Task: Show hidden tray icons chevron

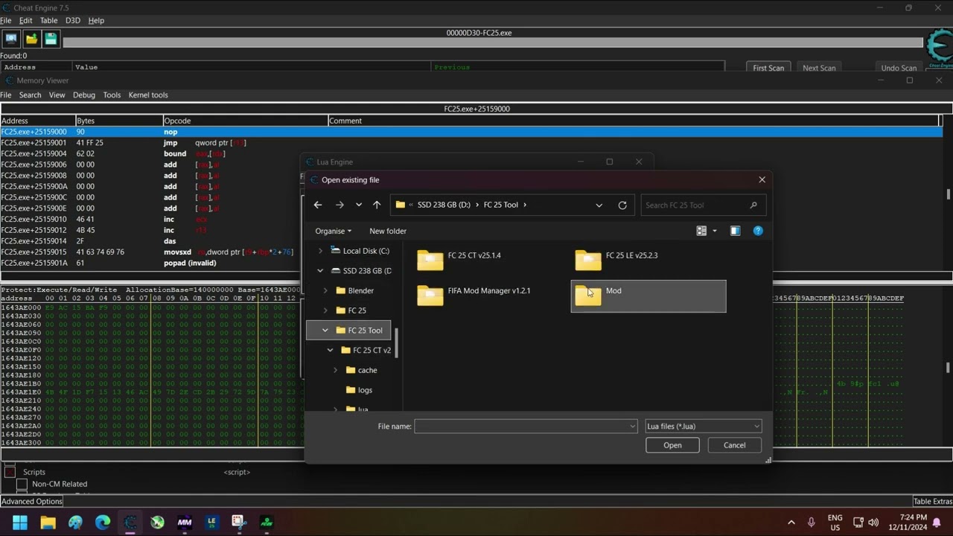Action: pyautogui.click(x=791, y=523)
